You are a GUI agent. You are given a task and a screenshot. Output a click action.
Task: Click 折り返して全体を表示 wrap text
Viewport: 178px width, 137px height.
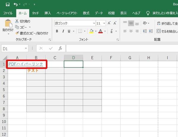[167, 23]
